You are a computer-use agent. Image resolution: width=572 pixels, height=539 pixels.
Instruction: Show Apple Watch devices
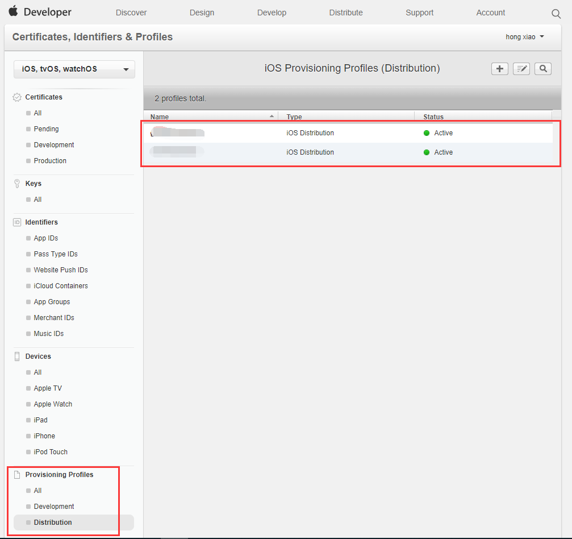[53, 404]
